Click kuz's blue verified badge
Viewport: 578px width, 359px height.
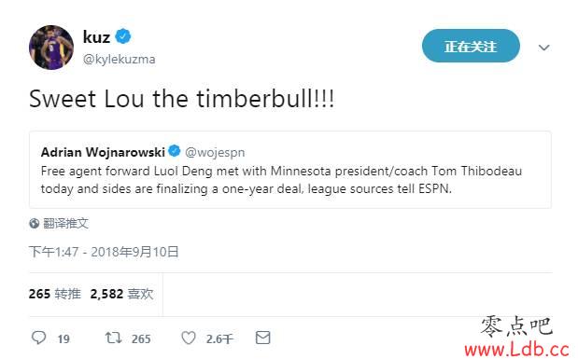click(123, 36)
